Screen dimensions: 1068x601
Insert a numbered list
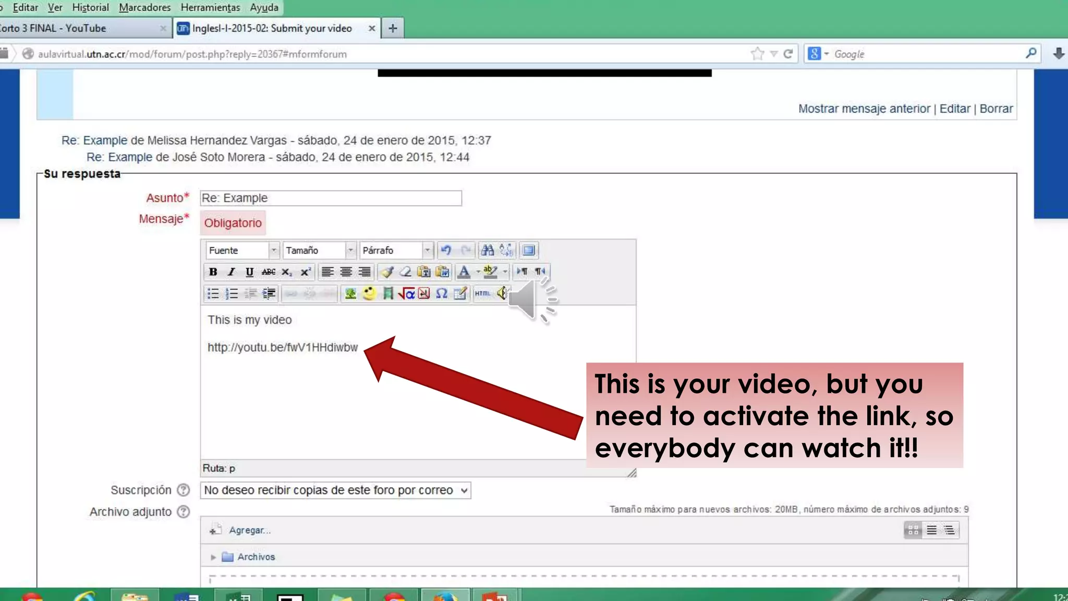pos(232,294)
